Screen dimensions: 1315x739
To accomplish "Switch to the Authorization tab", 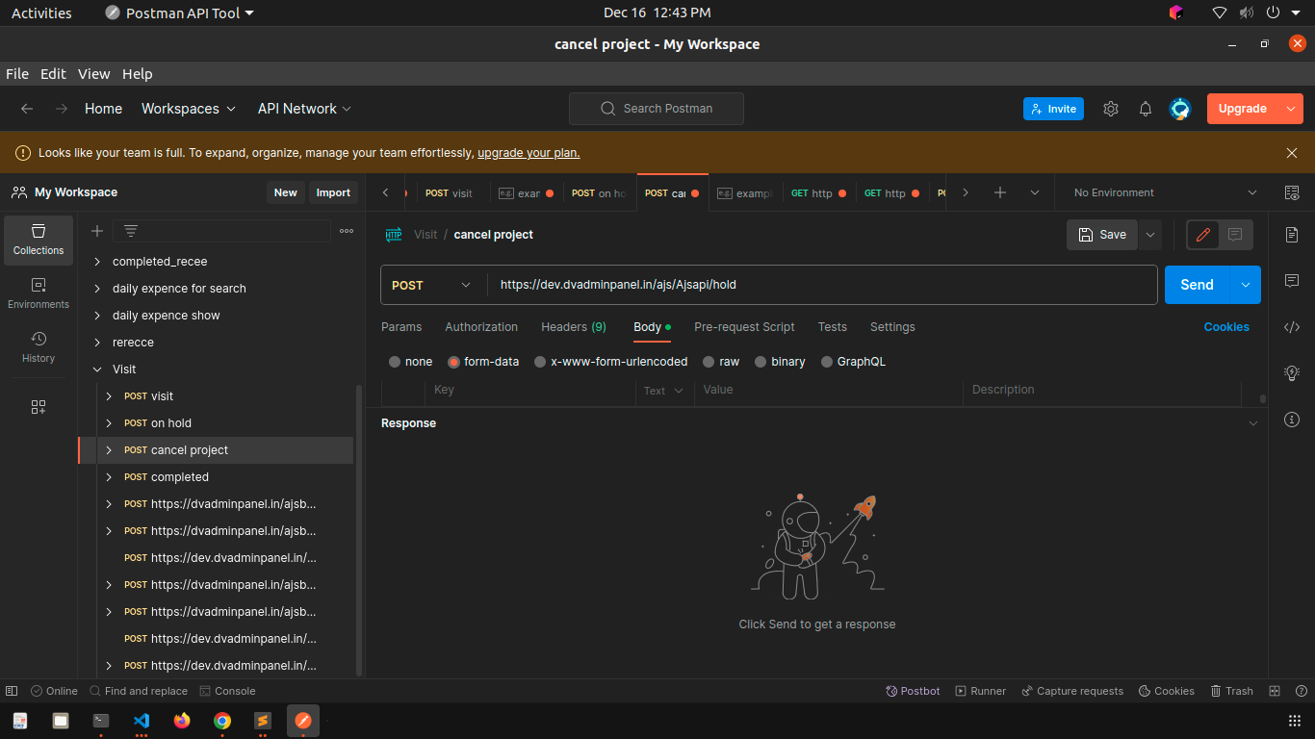I will (481, 327).
